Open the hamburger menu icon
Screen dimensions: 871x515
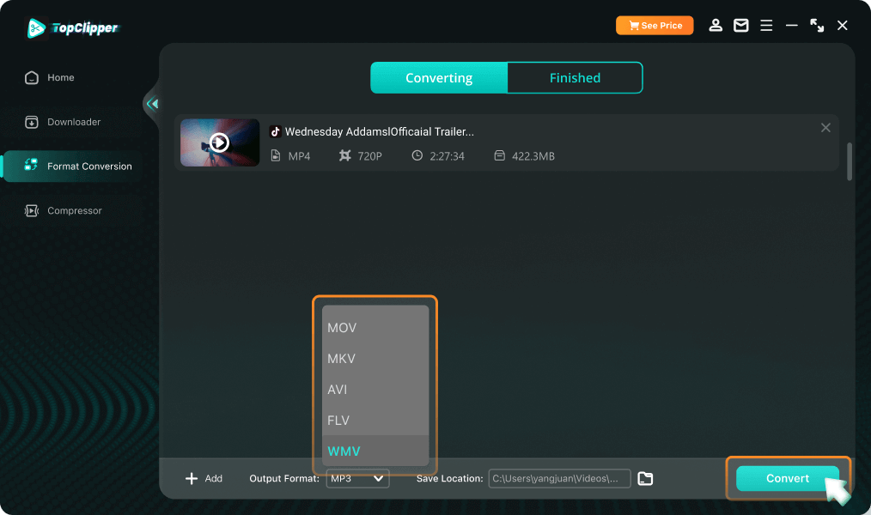tap(766, 26)
